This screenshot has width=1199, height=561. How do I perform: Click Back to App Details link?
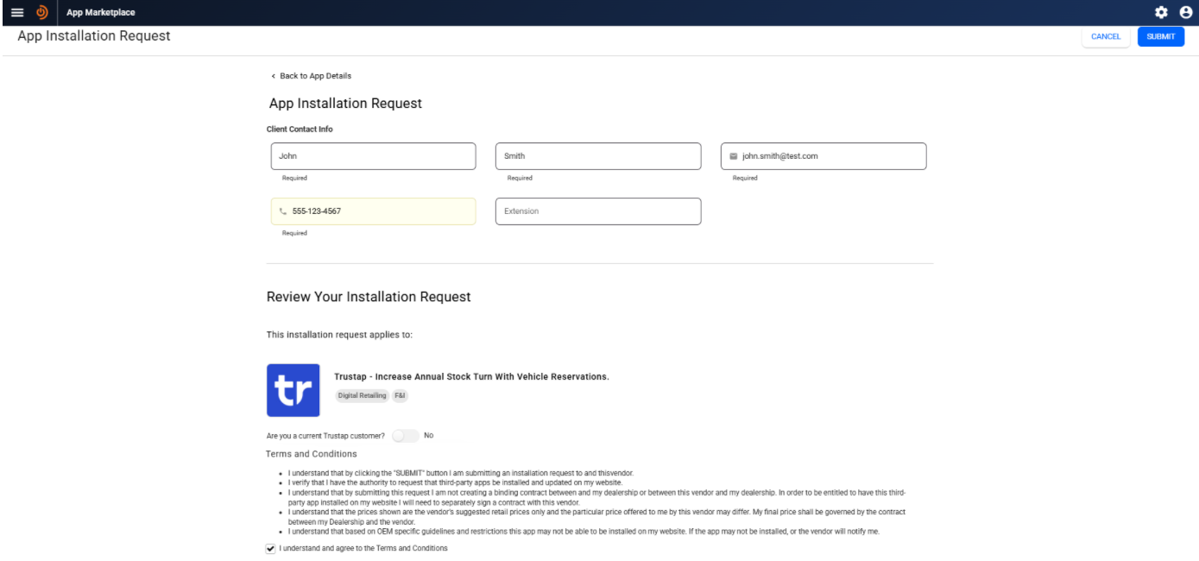(312, 76)
